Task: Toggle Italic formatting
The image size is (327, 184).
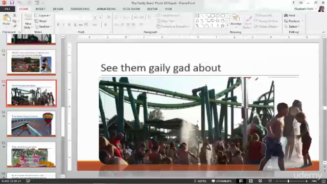Action: pos(63,25)
